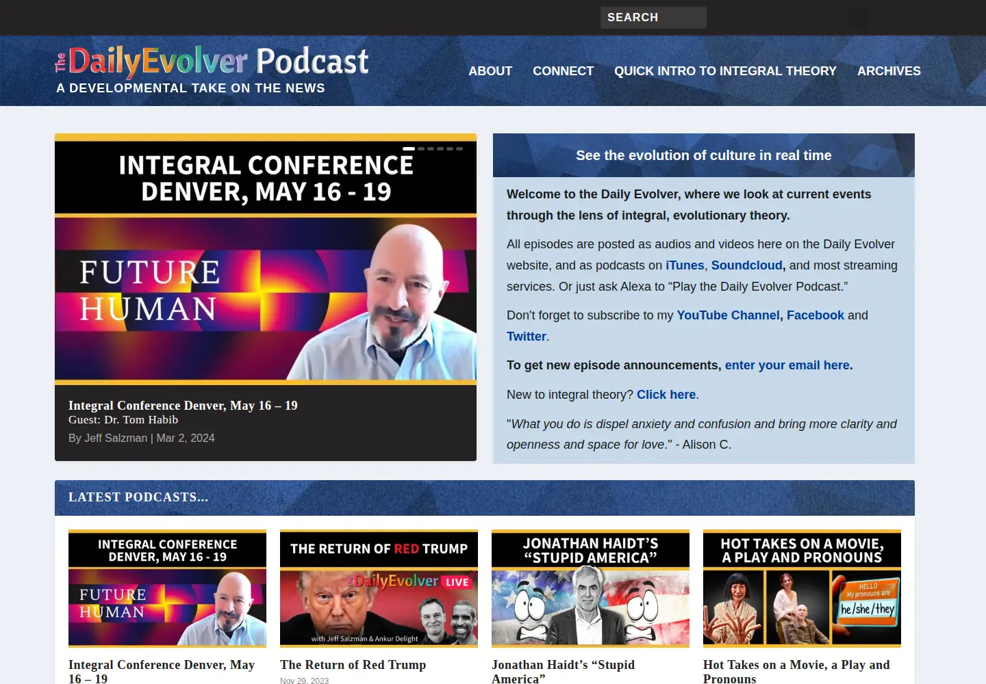Screen dimensions: 986x684
Task: Click 'enter your email here' link
Action: click(787, 365)
